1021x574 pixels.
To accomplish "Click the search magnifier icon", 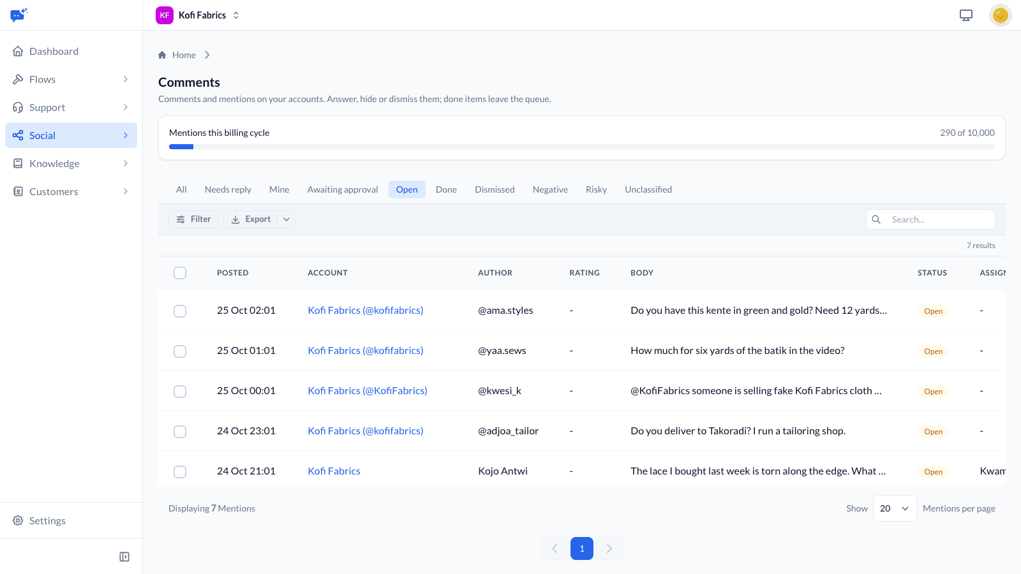I will pyautogui.click(x=876, y=219).
